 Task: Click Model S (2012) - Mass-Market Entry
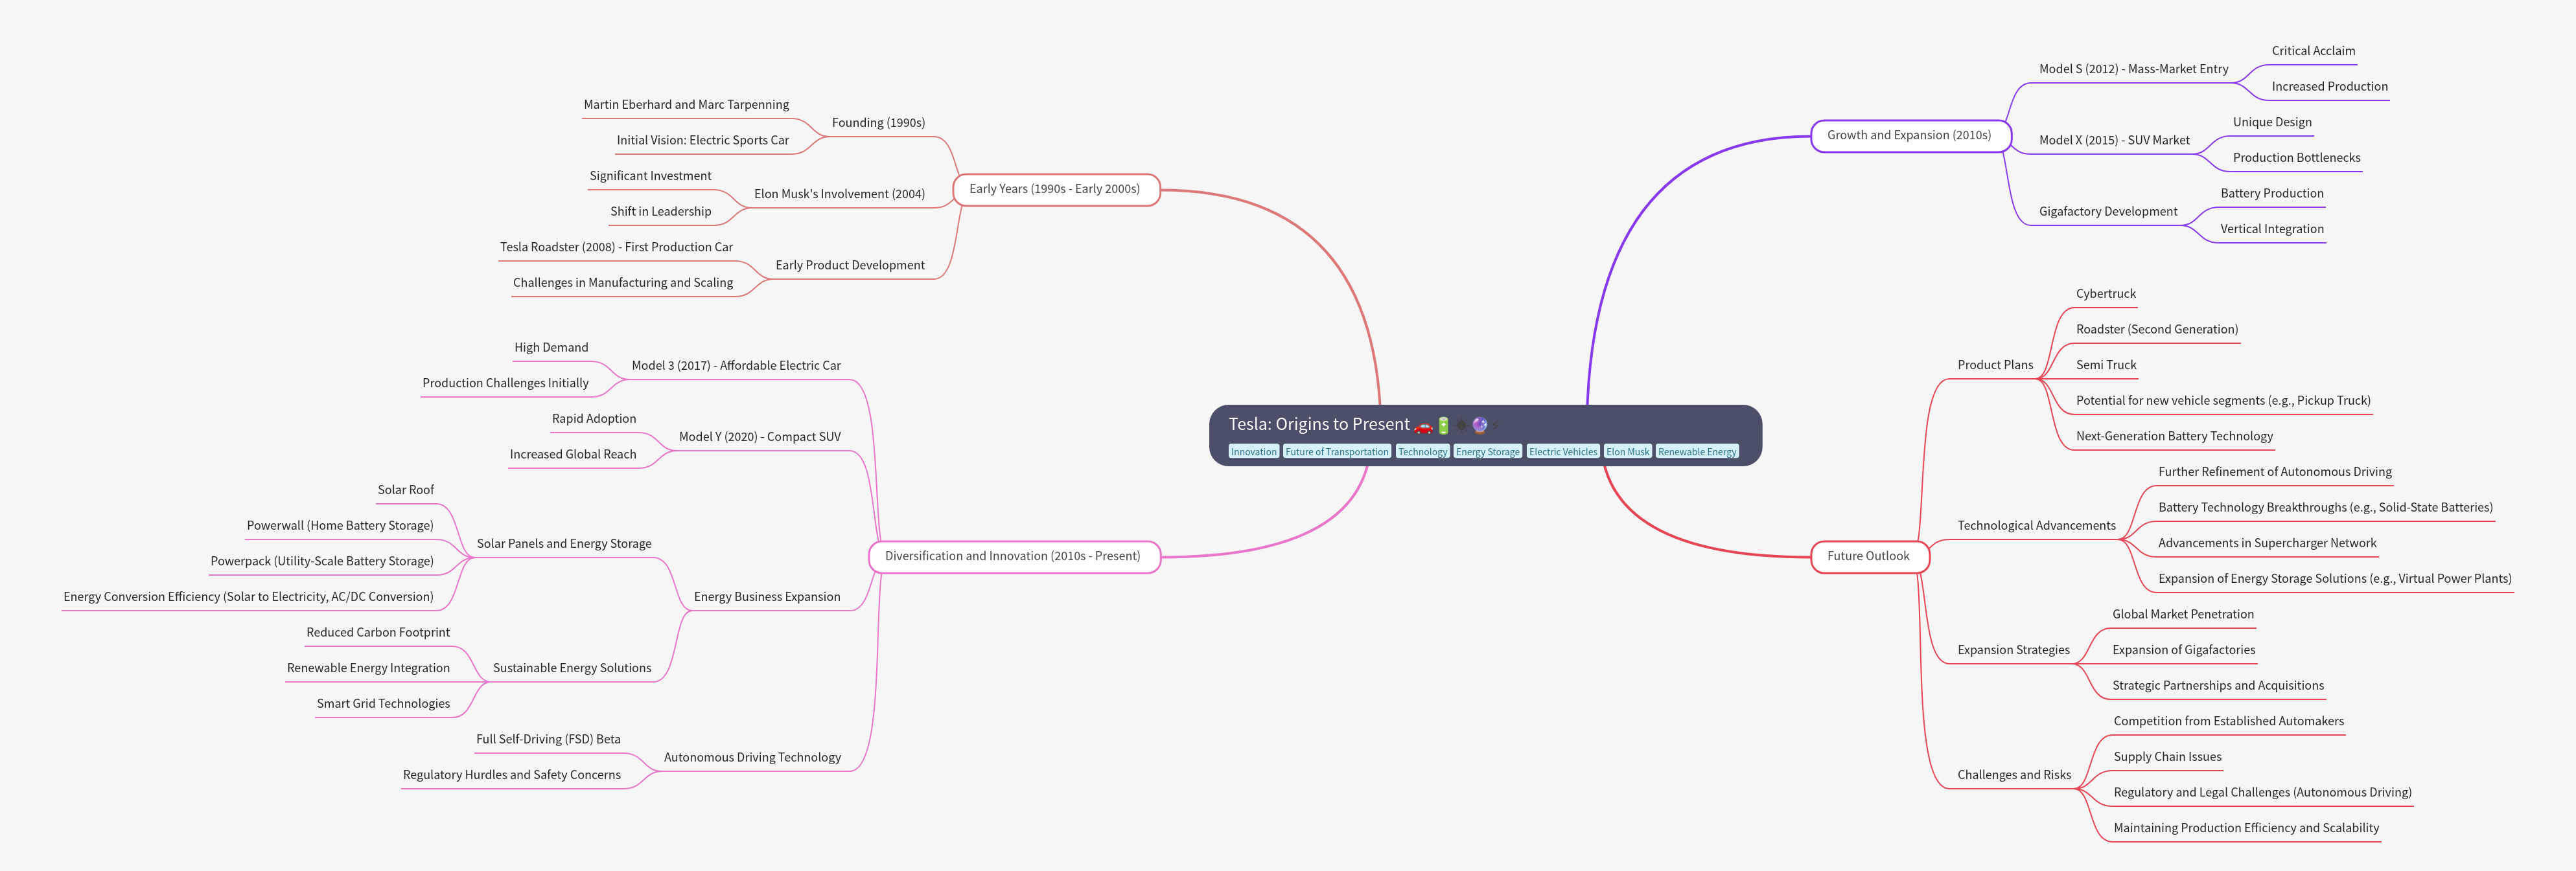tap(2134, 69)
